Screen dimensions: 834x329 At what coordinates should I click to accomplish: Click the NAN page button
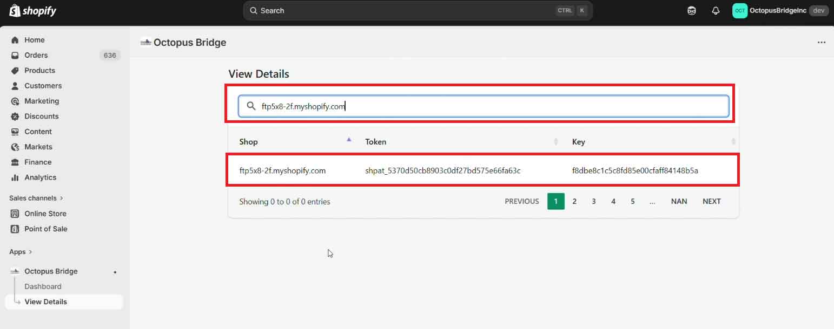(679, 201)
